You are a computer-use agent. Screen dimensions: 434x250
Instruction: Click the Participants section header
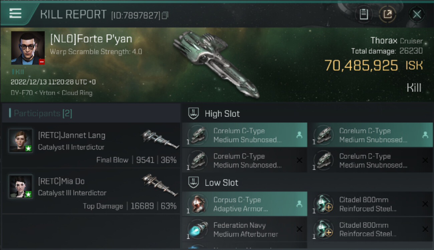pos(41,113)
